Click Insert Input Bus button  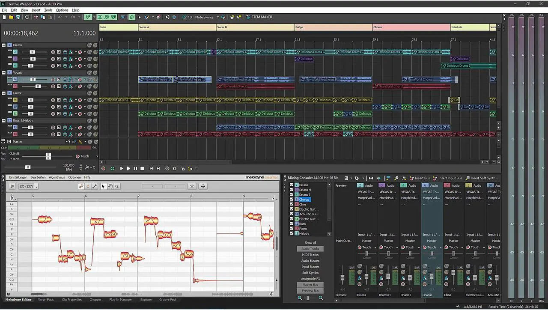[447, 178]
